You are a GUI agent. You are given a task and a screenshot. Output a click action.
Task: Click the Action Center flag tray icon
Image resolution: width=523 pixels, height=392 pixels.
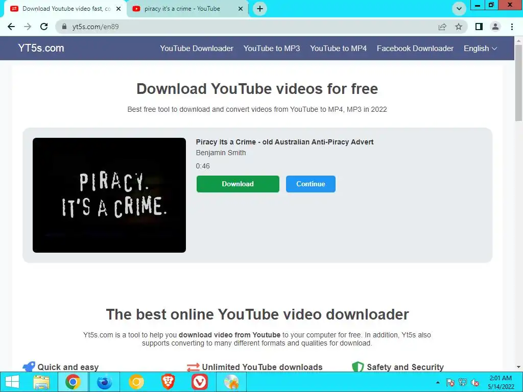(x=450, y=382)
